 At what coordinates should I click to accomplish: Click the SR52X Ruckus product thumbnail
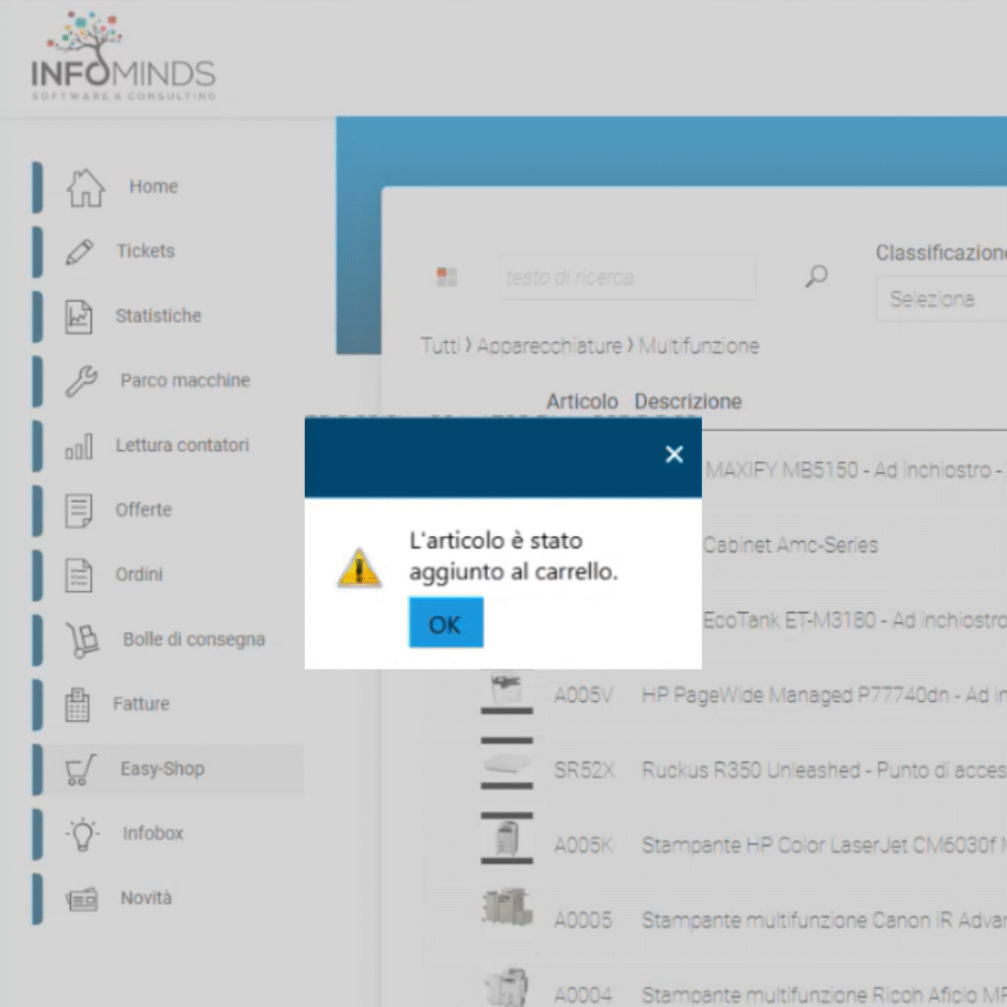(x=506, y=763)
